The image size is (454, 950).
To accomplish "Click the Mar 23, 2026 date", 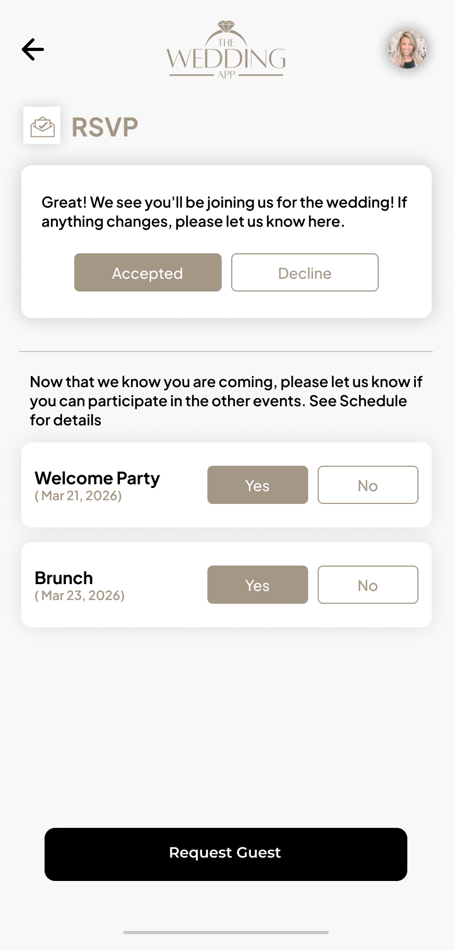I will coord(80,596).
